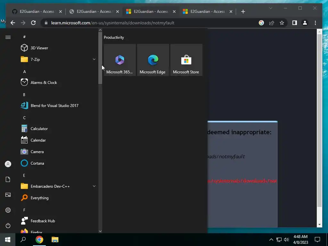Open Cortana
Screen dimensions: 328x246
[x=58, y=163]
